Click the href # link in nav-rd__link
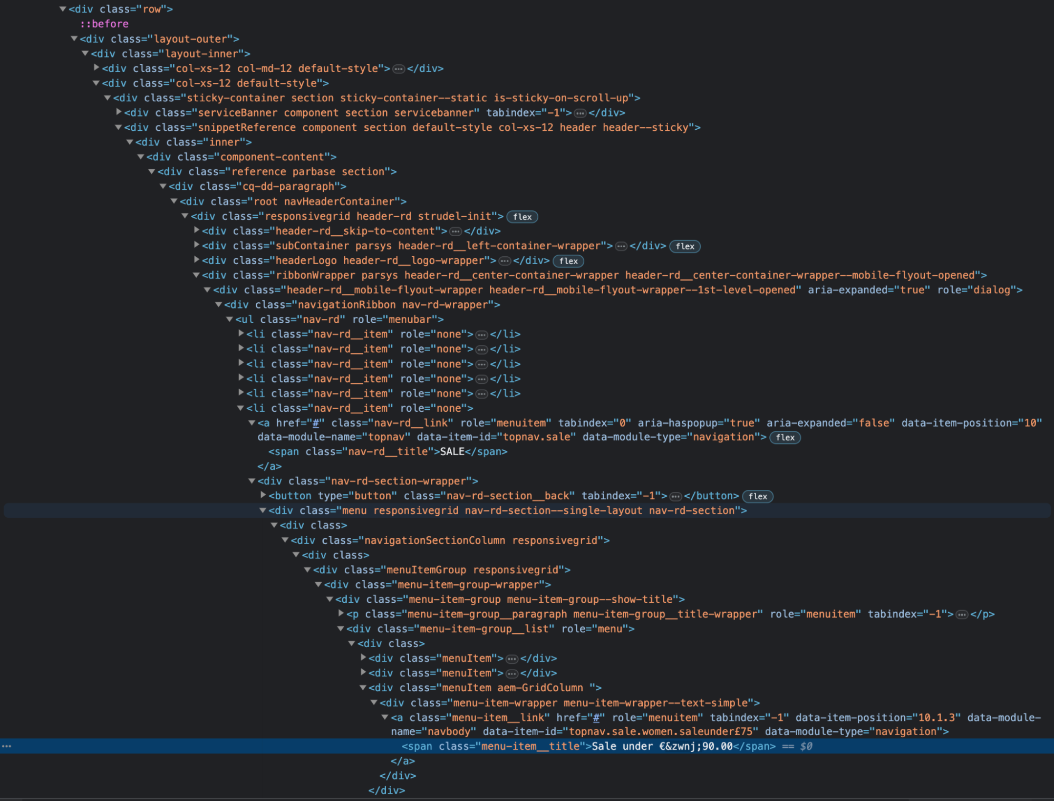 (316, 423)
